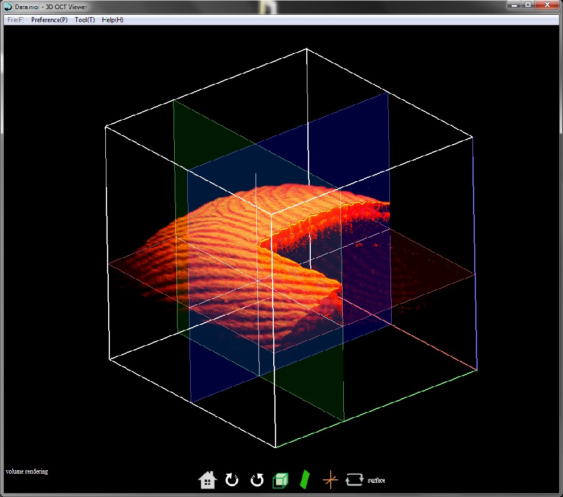Toggle the green slice plane icon
This screenshot has width=563, height=497.
pyautogui.click(x=305, y=480)
